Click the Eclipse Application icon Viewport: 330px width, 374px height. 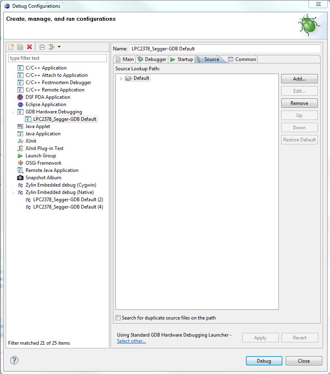20,104
